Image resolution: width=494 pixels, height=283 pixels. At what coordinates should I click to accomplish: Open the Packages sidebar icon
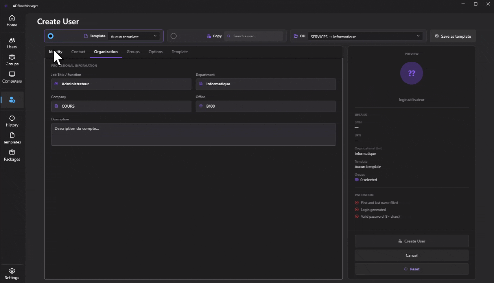[x=12, y=153]
